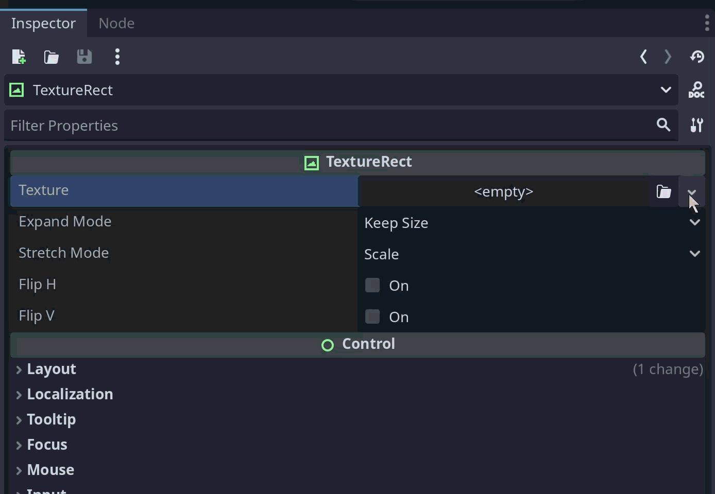Click the quick load folder beside Texture
This screenshot has width=715, height=494.
click(x=663, y=192)
